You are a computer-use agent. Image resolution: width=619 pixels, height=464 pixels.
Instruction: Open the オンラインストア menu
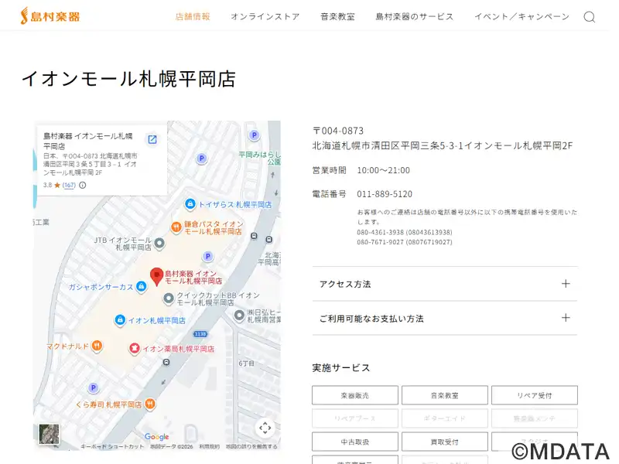tap(265, 16)
